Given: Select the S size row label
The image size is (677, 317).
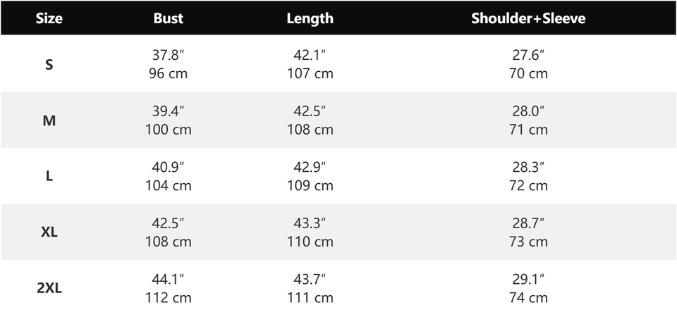Looking at the screenshot, I should coord(49,65).
